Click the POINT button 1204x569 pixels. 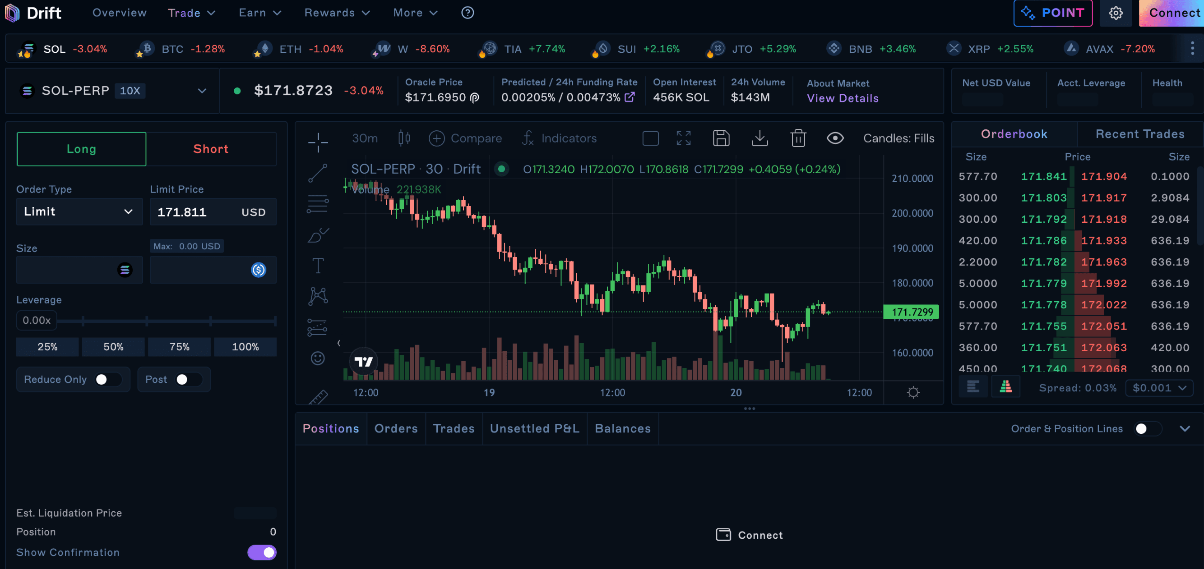1052,13
